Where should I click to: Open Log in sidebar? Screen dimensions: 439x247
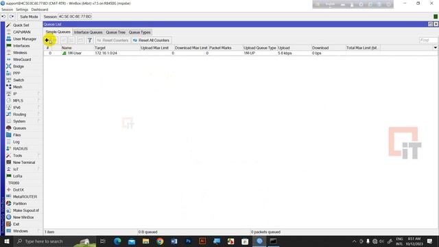[x=16, y=142]
